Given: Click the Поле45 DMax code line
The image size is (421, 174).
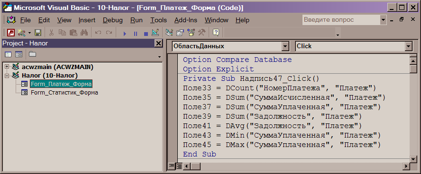Looking at the screenshot, I should click(x=282, y=145).
